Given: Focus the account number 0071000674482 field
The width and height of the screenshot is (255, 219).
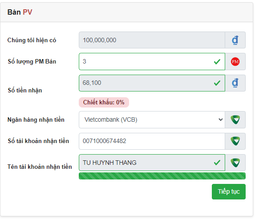Looking at the screenshot, I should coord(152,141).
